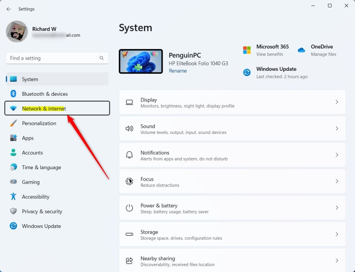Click the Rename link for PenguinPC

click(178, 71)
